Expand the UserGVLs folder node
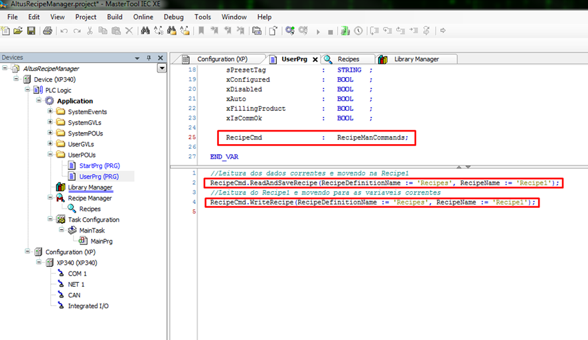 pyautogui.click(x=50, y=144)
